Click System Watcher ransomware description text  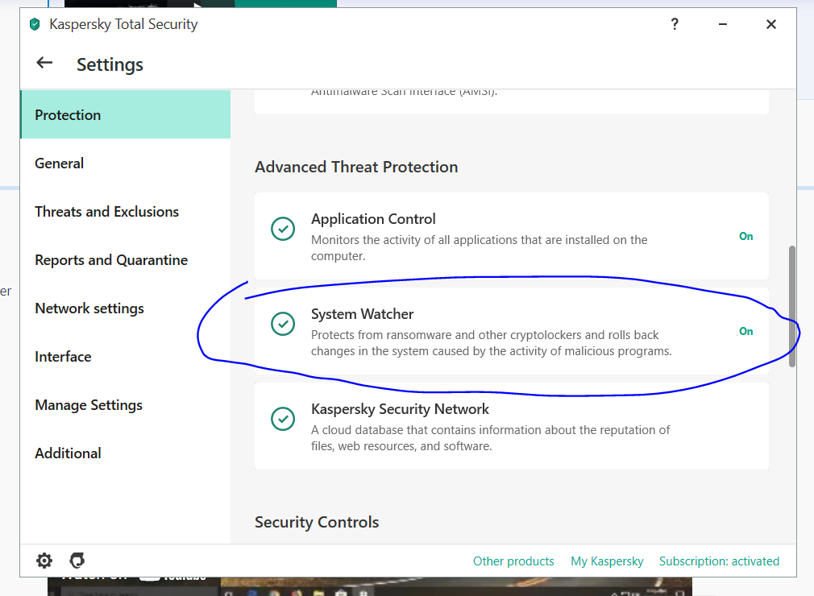coord(491,343)
